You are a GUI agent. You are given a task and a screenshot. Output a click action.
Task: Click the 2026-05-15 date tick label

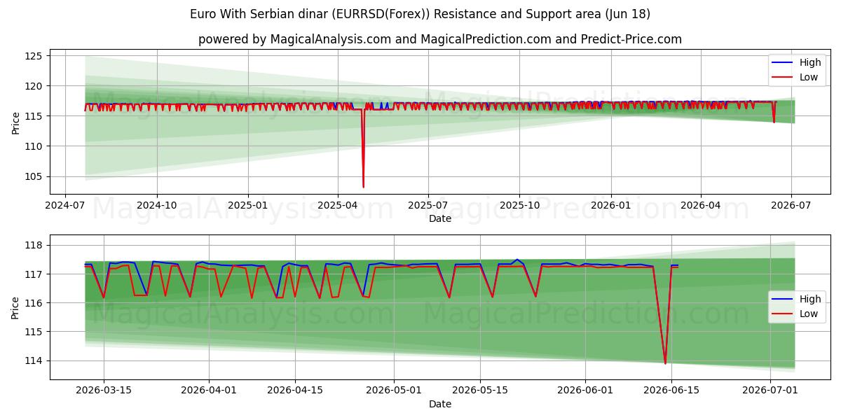(480, 392)
